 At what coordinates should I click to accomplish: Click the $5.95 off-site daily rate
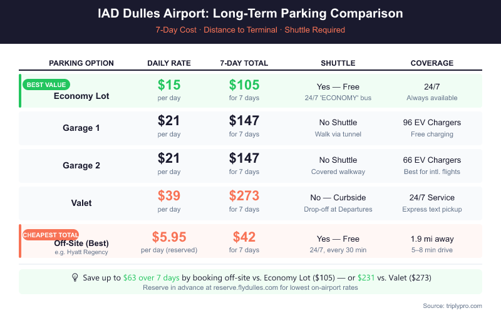tap(169, 237)
